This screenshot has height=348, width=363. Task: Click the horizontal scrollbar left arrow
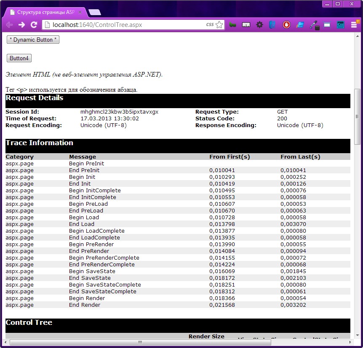tap(5, 342)
